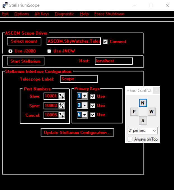Click the E button in Hand Control
Image resolution: width=174 pixels, height=190 pixels.
tap(134, 112)
